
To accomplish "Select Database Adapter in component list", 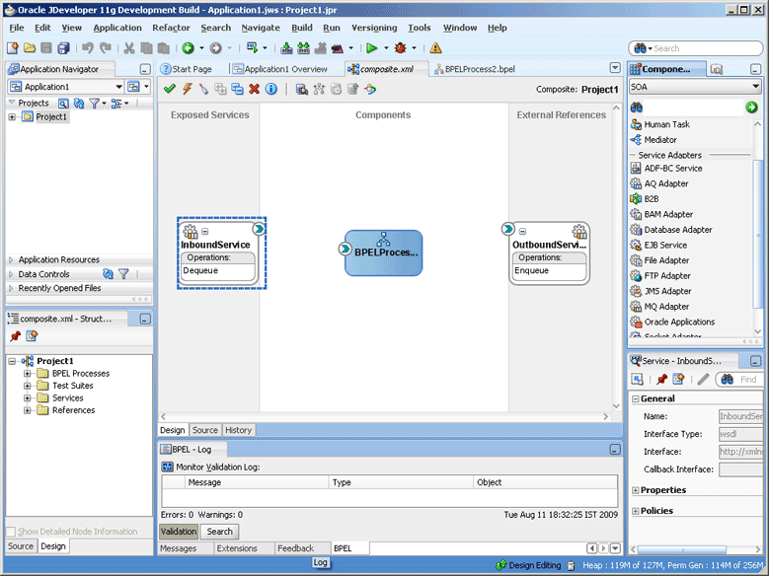I will click(677, 230).
